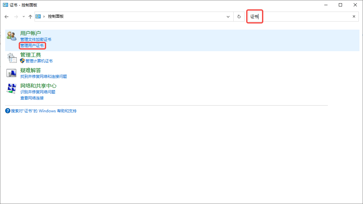Expand the address bar history dropdown
Screen dimensions: 363x204
228,16
